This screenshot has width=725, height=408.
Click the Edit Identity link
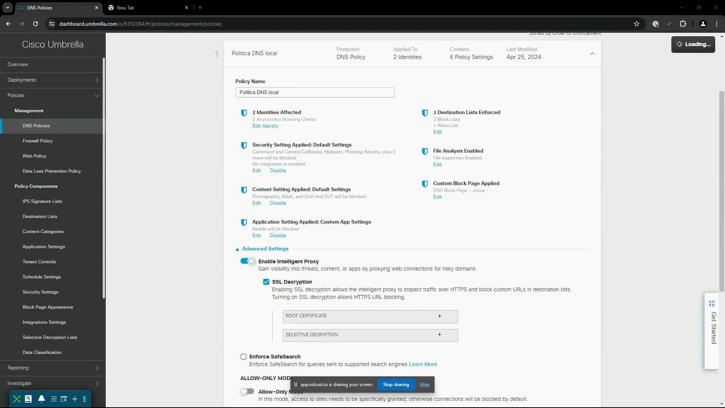(x=265, y=126)
